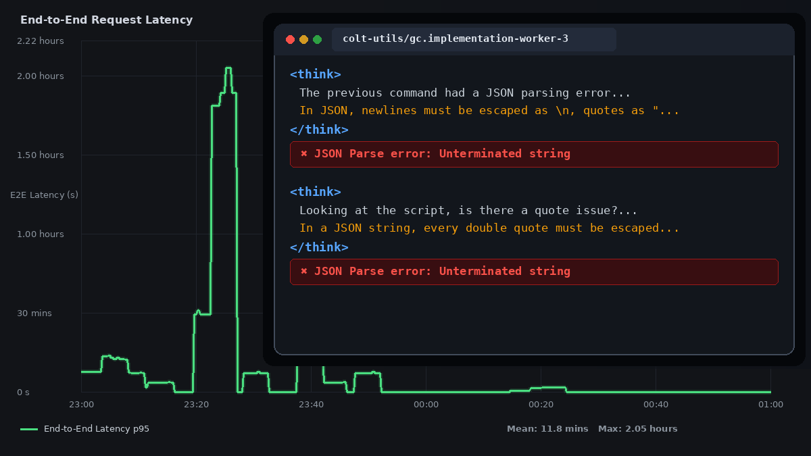Viewport: 811px width, 456px height.
Task: Click the red close dot in terminal window
Action: click(x=291, y=39)
